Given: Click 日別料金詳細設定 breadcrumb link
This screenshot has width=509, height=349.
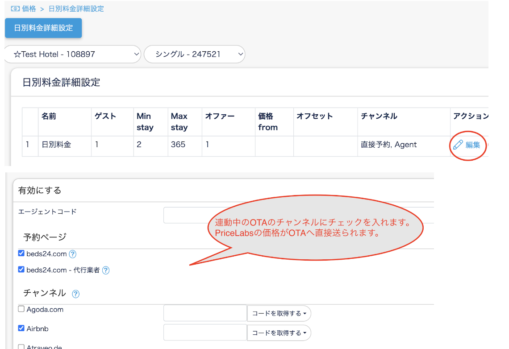Looking at the screenshot, I should 76,8.
